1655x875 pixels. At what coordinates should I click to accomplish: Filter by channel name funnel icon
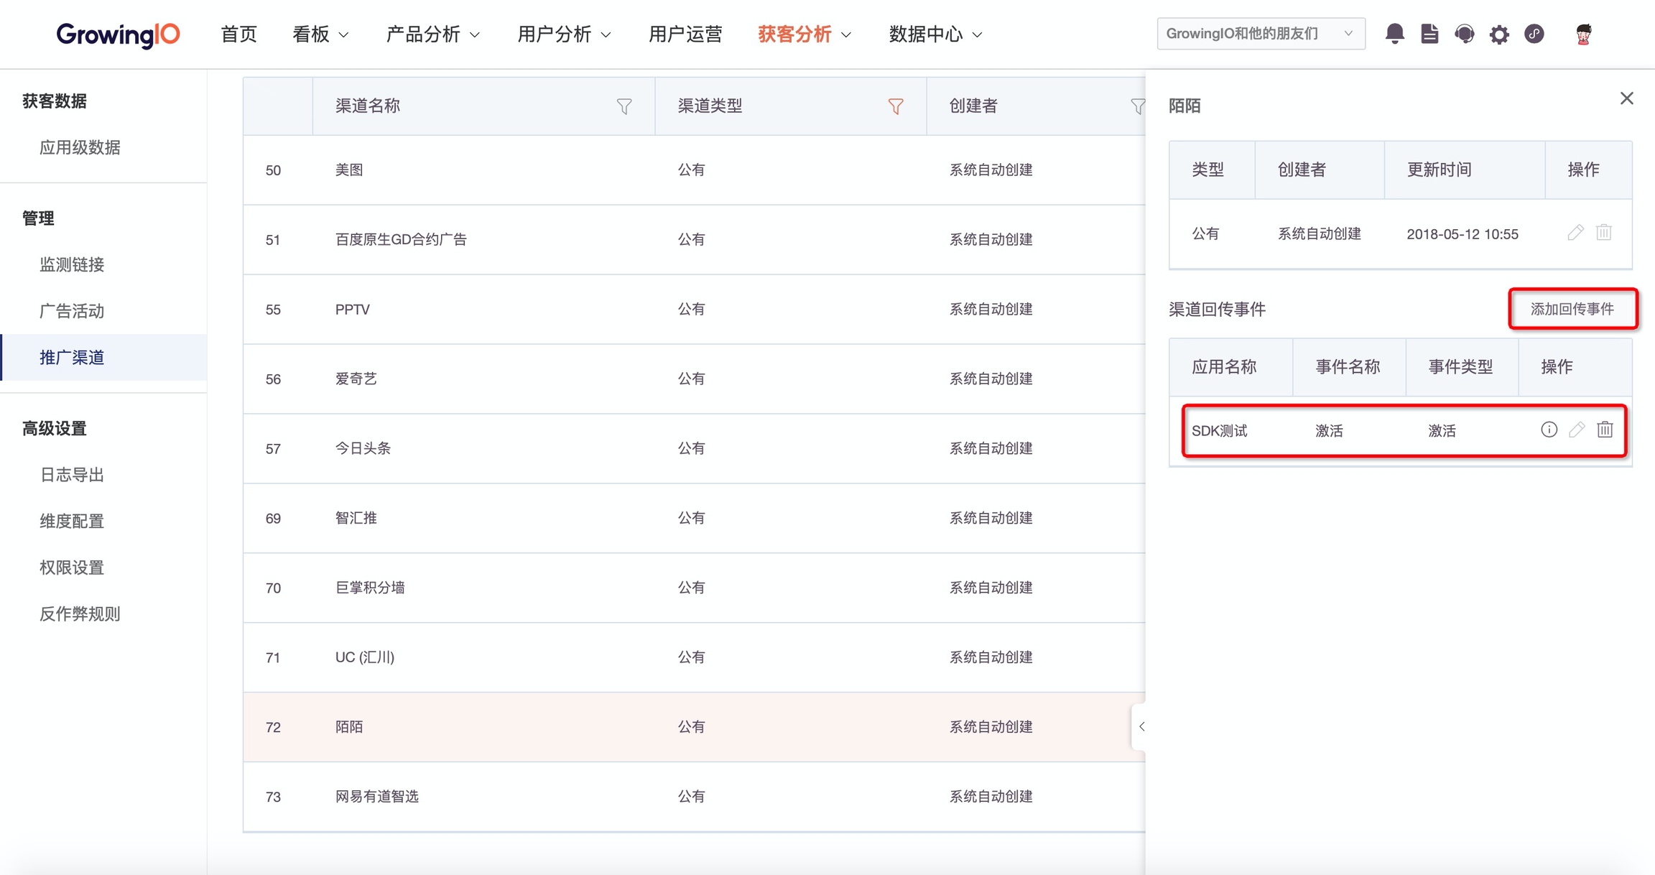tap(624, 106)
